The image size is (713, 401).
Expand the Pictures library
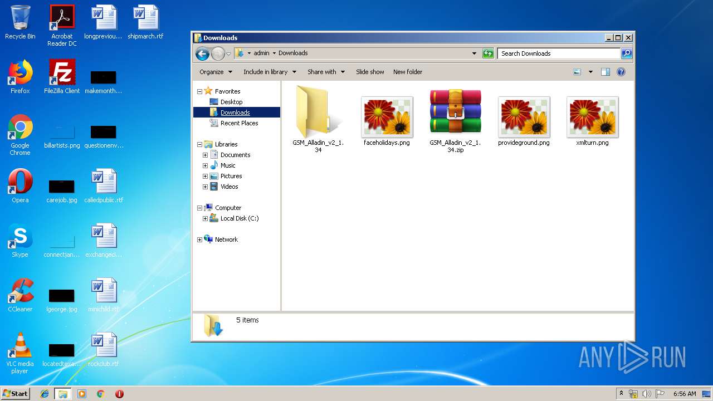(x=205, y=176)
